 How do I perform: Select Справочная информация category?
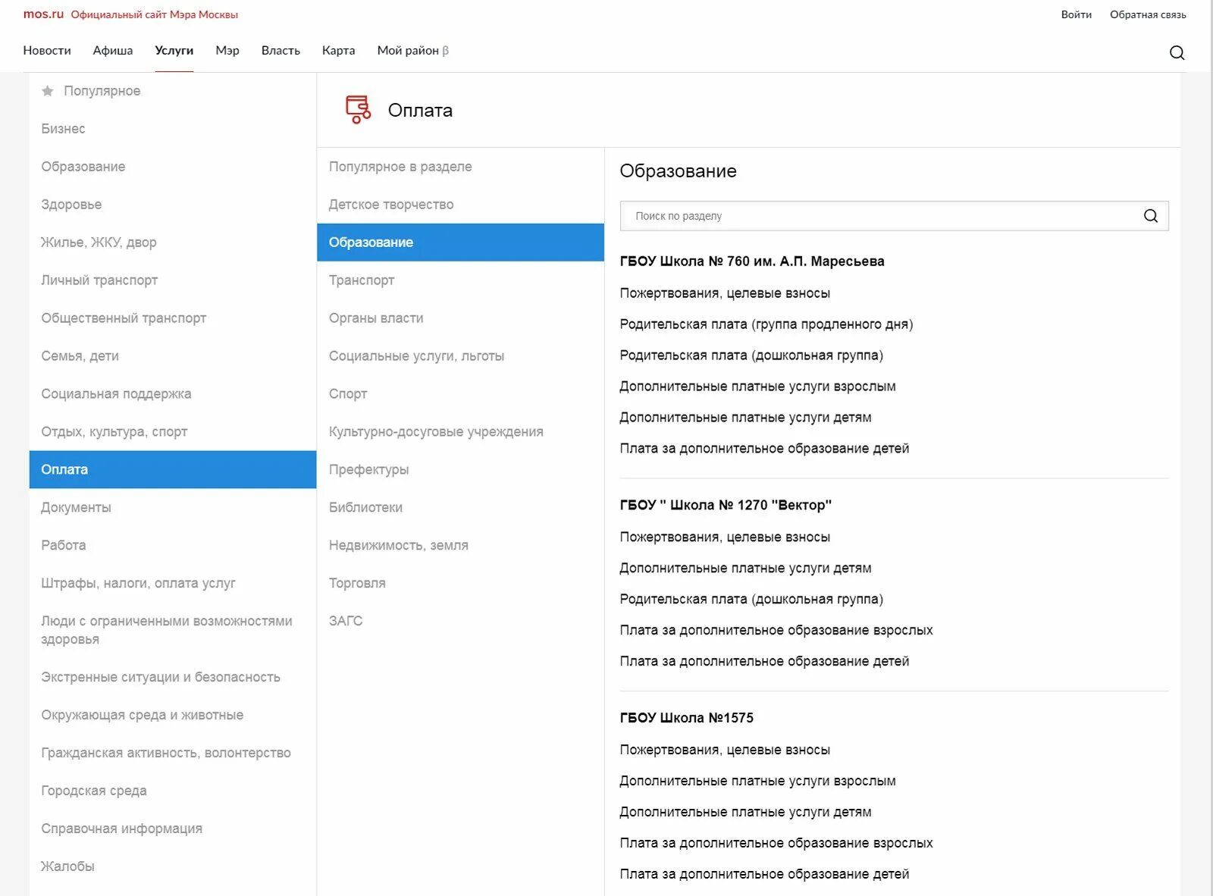[x=173, y=829]
